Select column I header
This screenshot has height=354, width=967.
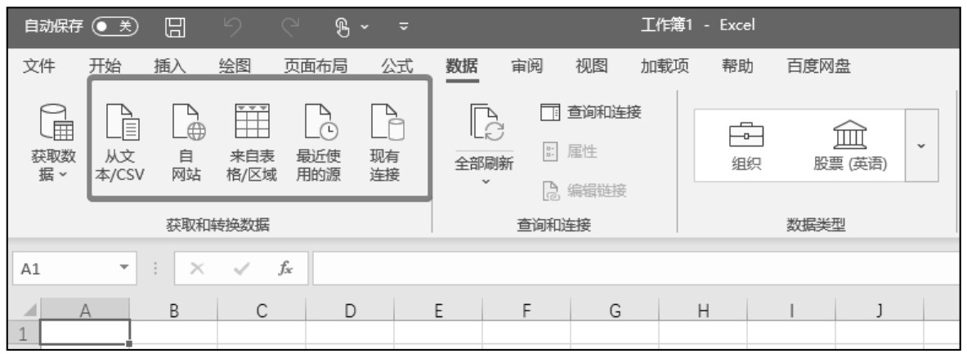point(791,311)
